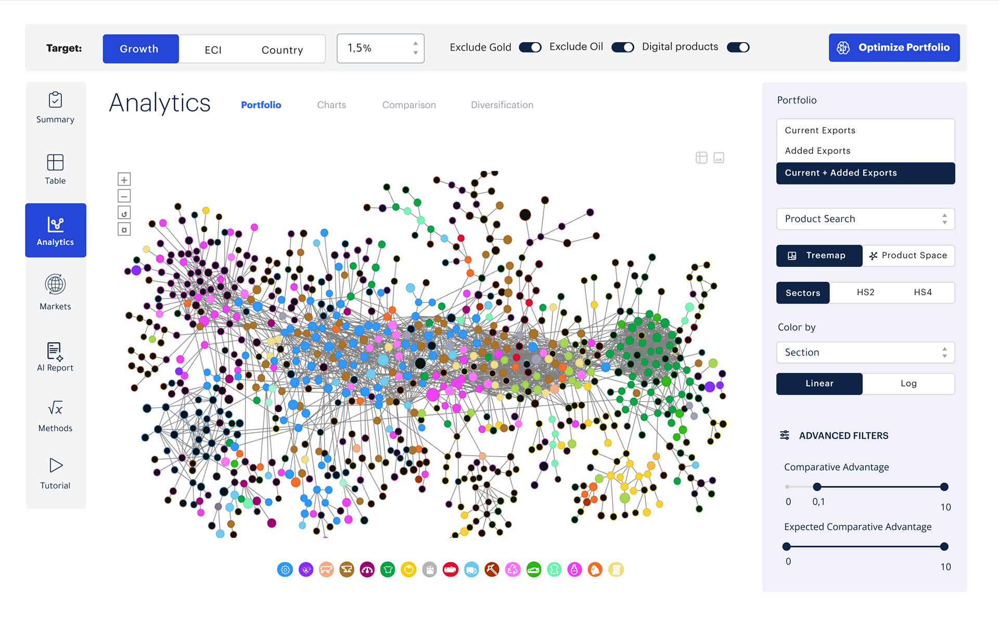Switch to the Charts tab
Viewport: 999px width, 628px height.
[x=331, y=105]
